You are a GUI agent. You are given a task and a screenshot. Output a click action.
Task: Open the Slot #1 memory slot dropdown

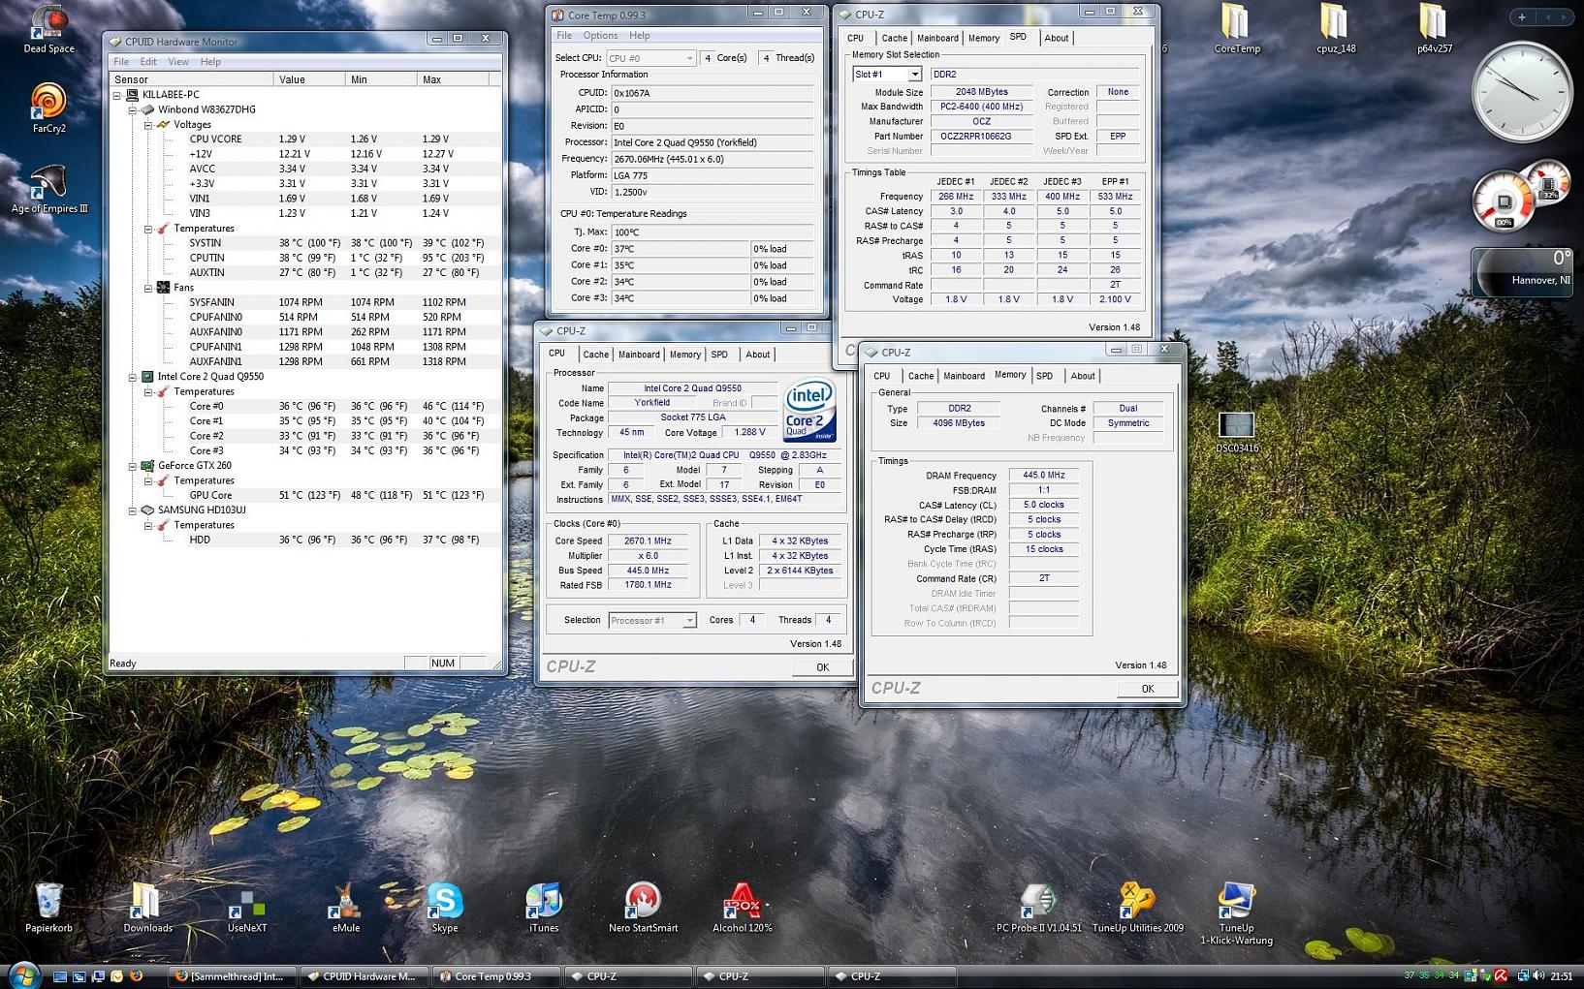[x=886, y=75]
